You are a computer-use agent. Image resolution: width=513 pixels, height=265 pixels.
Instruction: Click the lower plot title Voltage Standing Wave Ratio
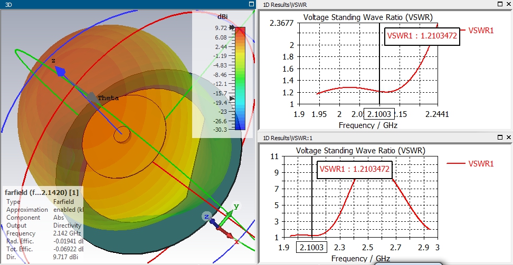tap(360, 151)
